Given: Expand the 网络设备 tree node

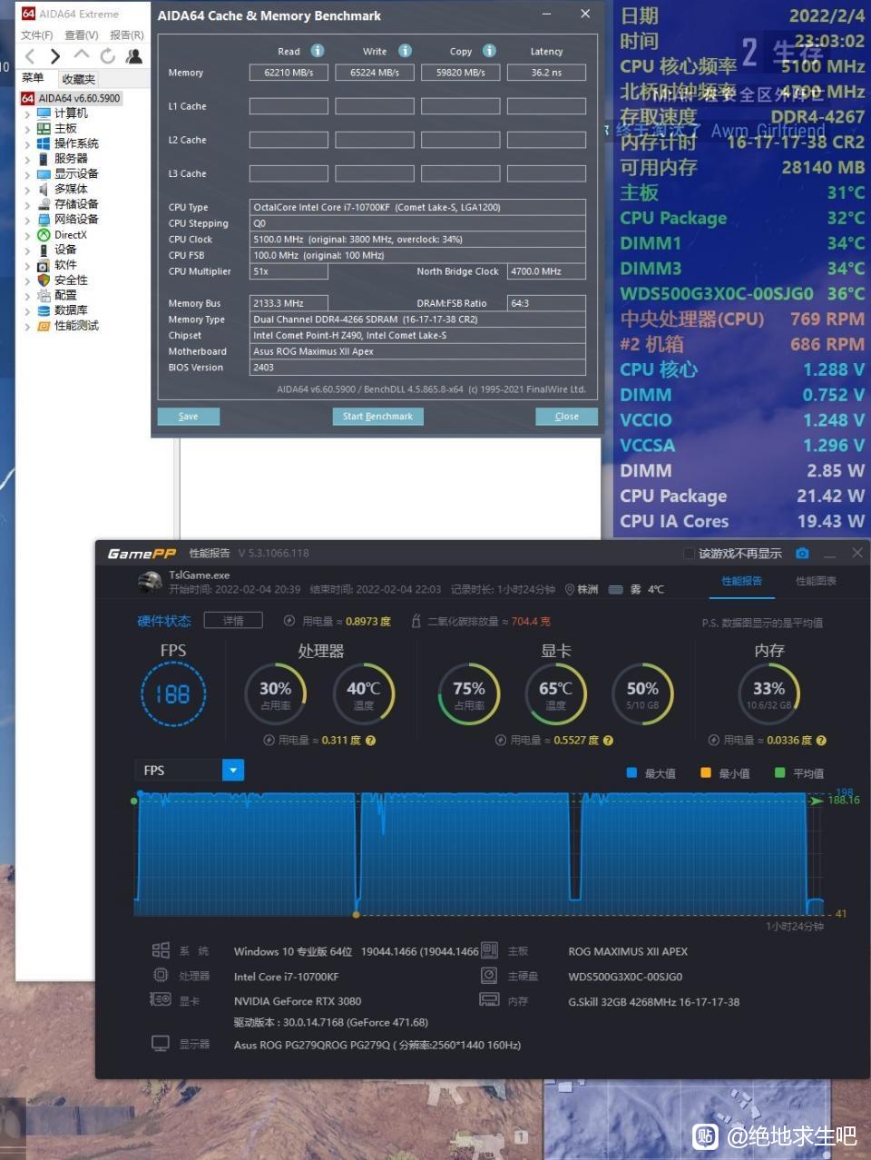Looking at the screenshot, I should tap(27, 220).
